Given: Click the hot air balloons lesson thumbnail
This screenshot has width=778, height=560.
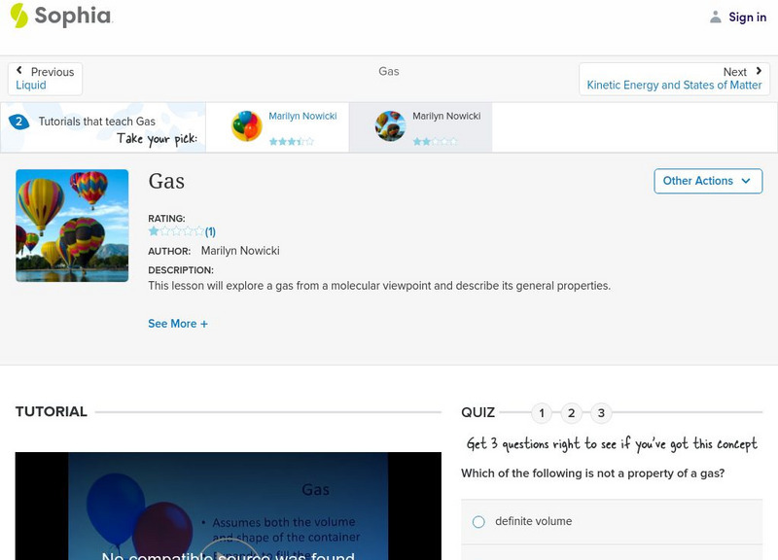Looking at the screenshot, I should [72, 226].
